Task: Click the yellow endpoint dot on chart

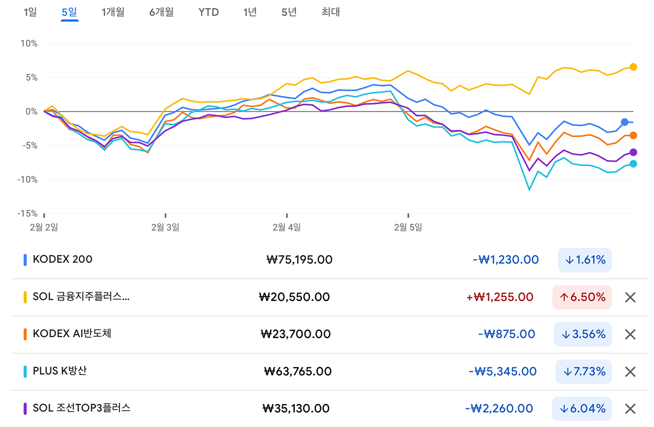Action: pos(633,67)
